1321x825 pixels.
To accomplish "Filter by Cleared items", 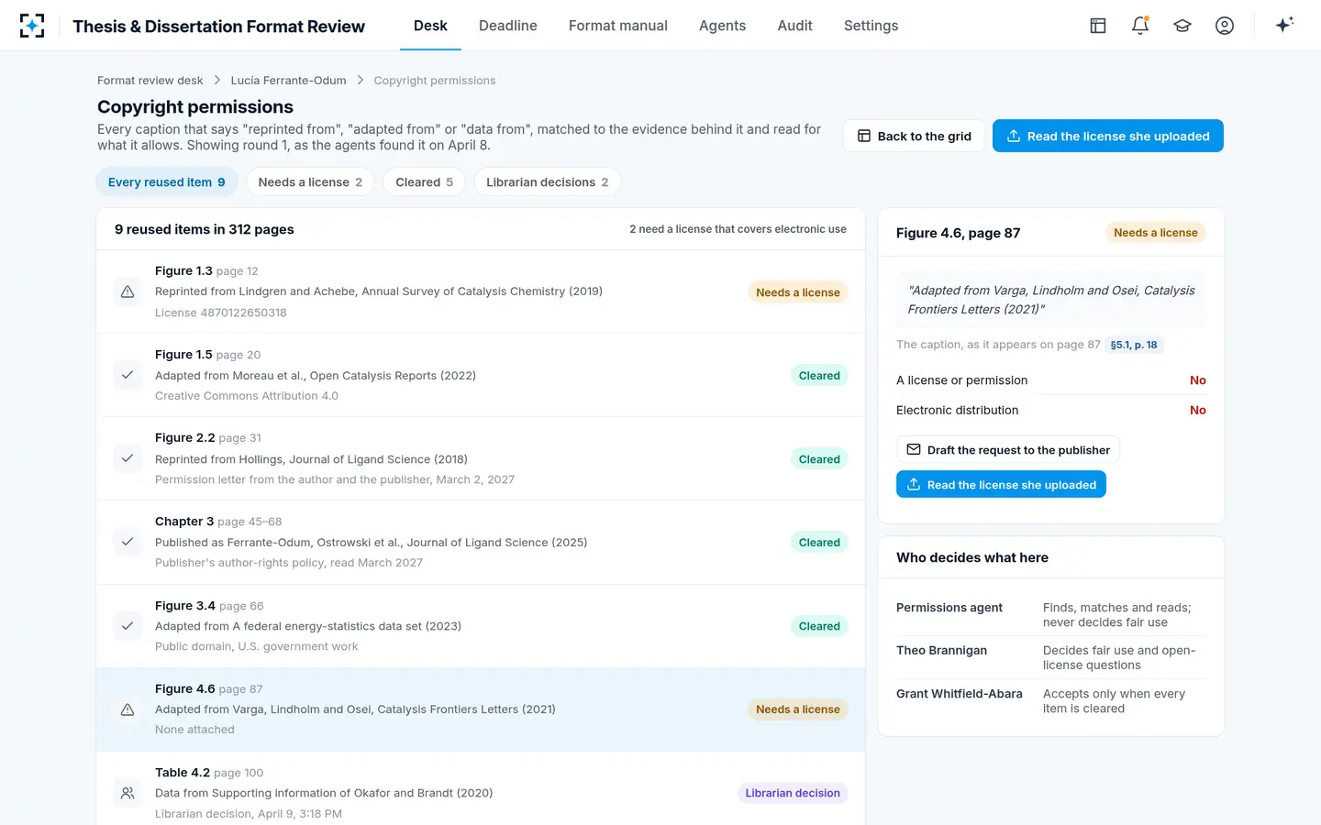I will (425, 182).
